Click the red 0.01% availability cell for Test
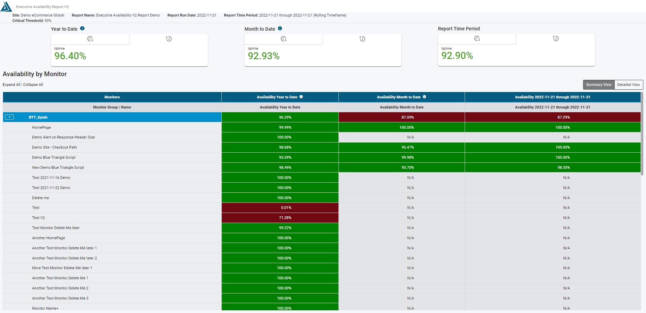The width and height of the screenshot is (646, 313). pos(280,208)
